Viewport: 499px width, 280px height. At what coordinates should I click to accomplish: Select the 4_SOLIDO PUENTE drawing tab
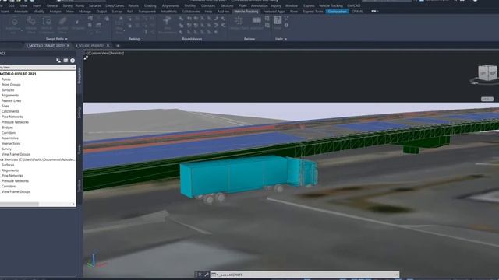pos(90,46)
